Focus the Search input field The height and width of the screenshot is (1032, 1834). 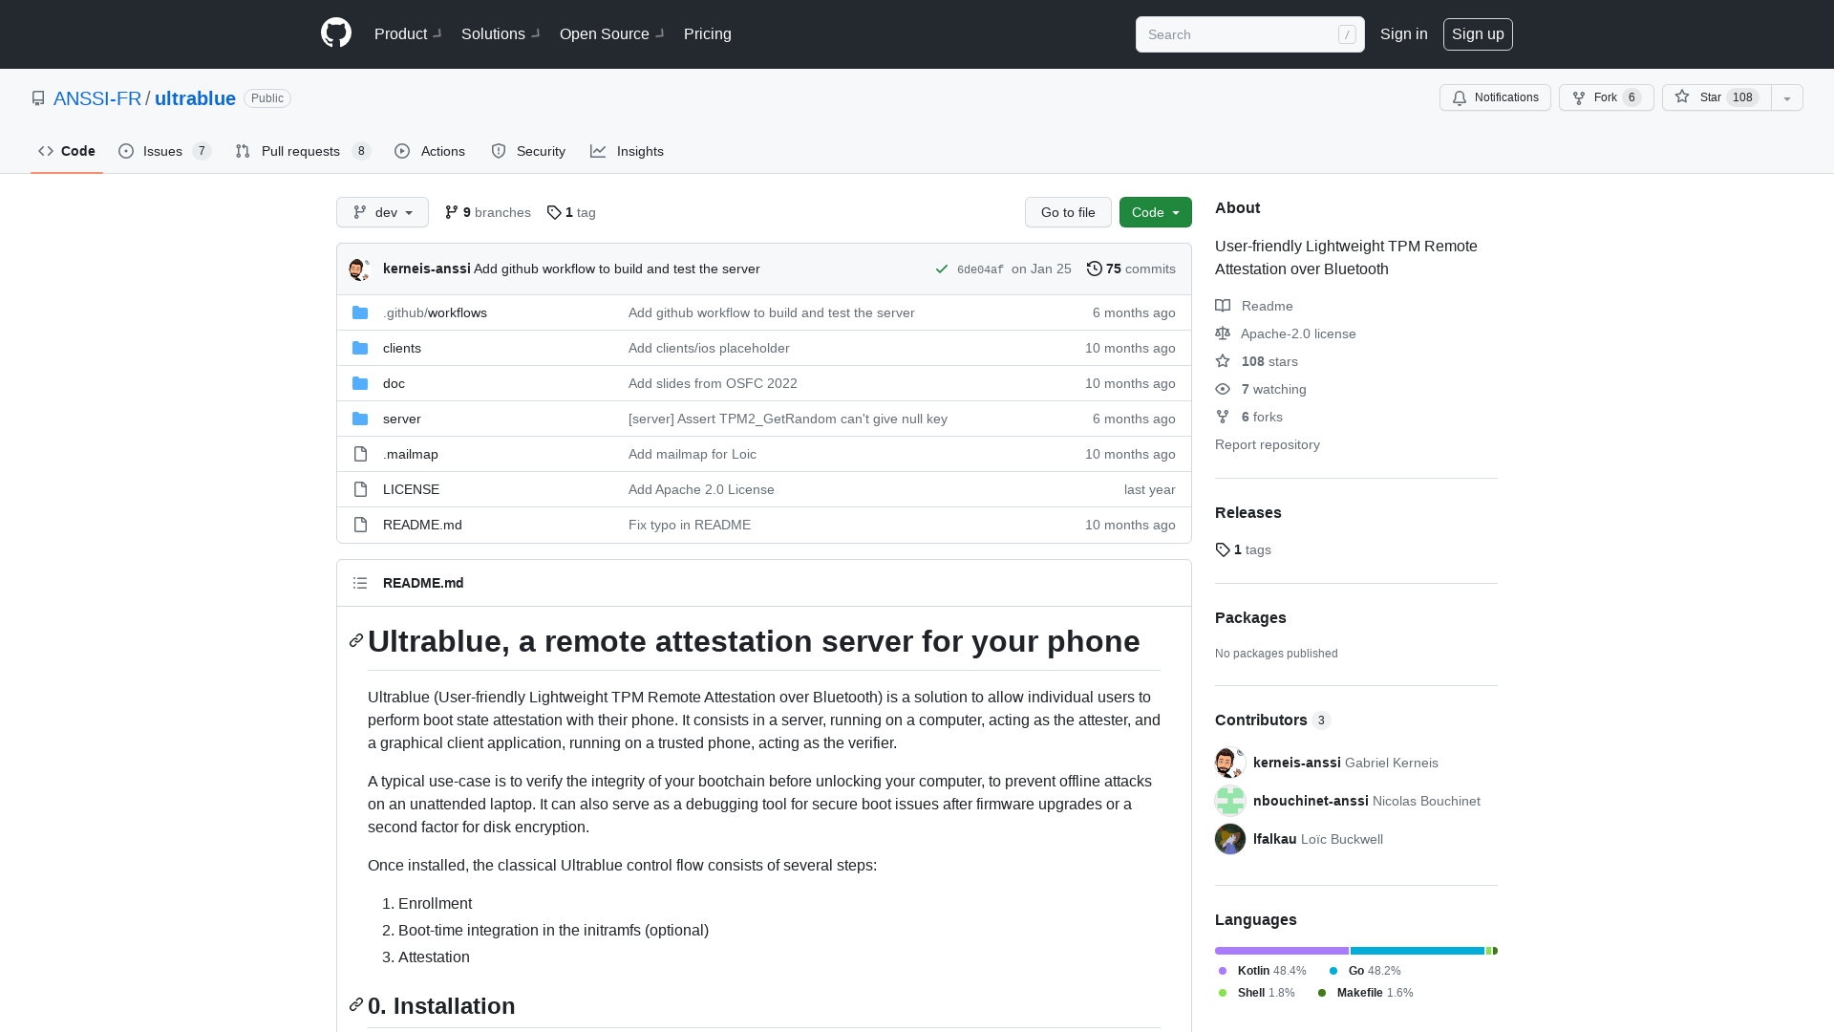coord(1249,34)
